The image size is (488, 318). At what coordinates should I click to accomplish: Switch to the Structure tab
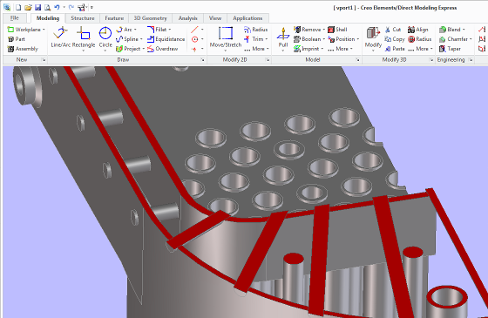point(83,18)
